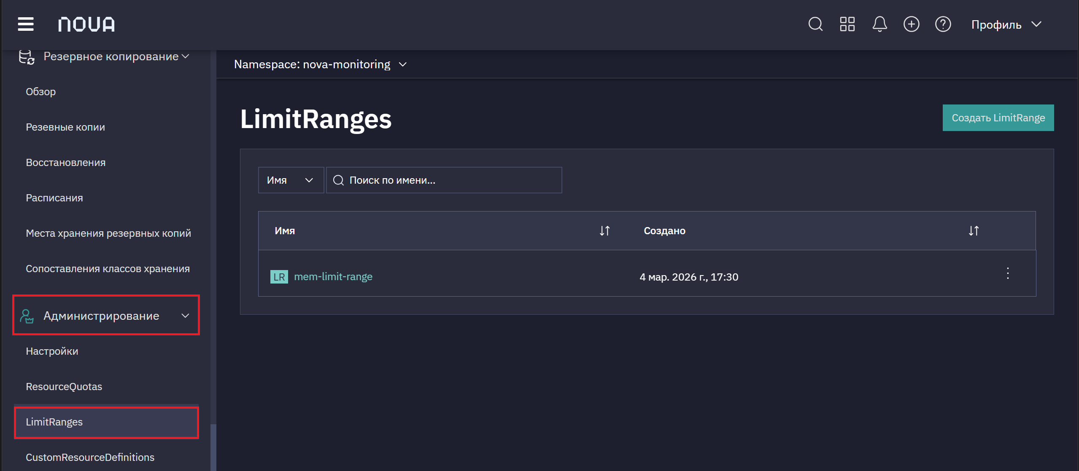The image size is (1079, 471).
Task: Open Настройки in sidebar
Action: [52, 351]
